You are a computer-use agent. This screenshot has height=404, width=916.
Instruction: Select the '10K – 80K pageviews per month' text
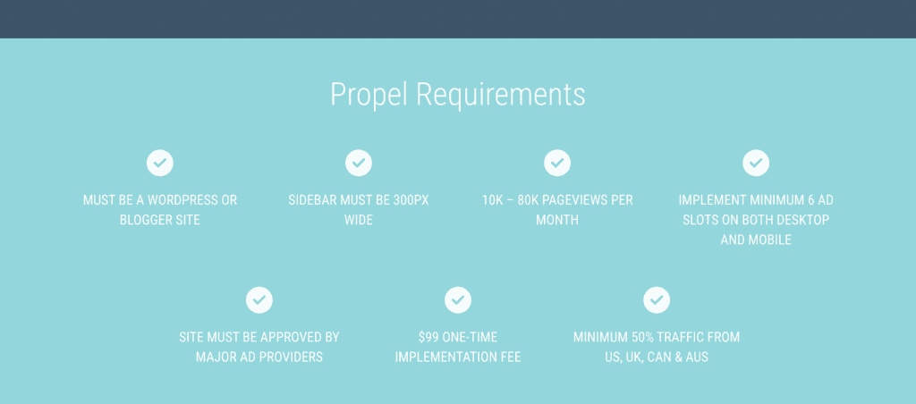coord(557,210)
